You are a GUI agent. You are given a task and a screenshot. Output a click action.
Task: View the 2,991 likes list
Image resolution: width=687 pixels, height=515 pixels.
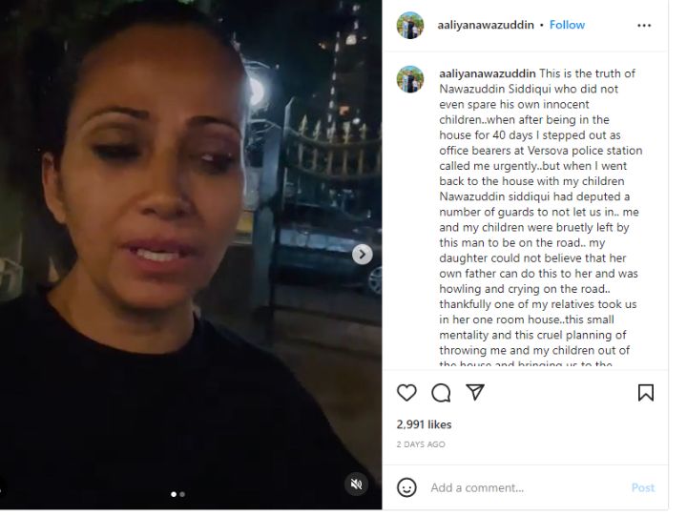point(424,424)
